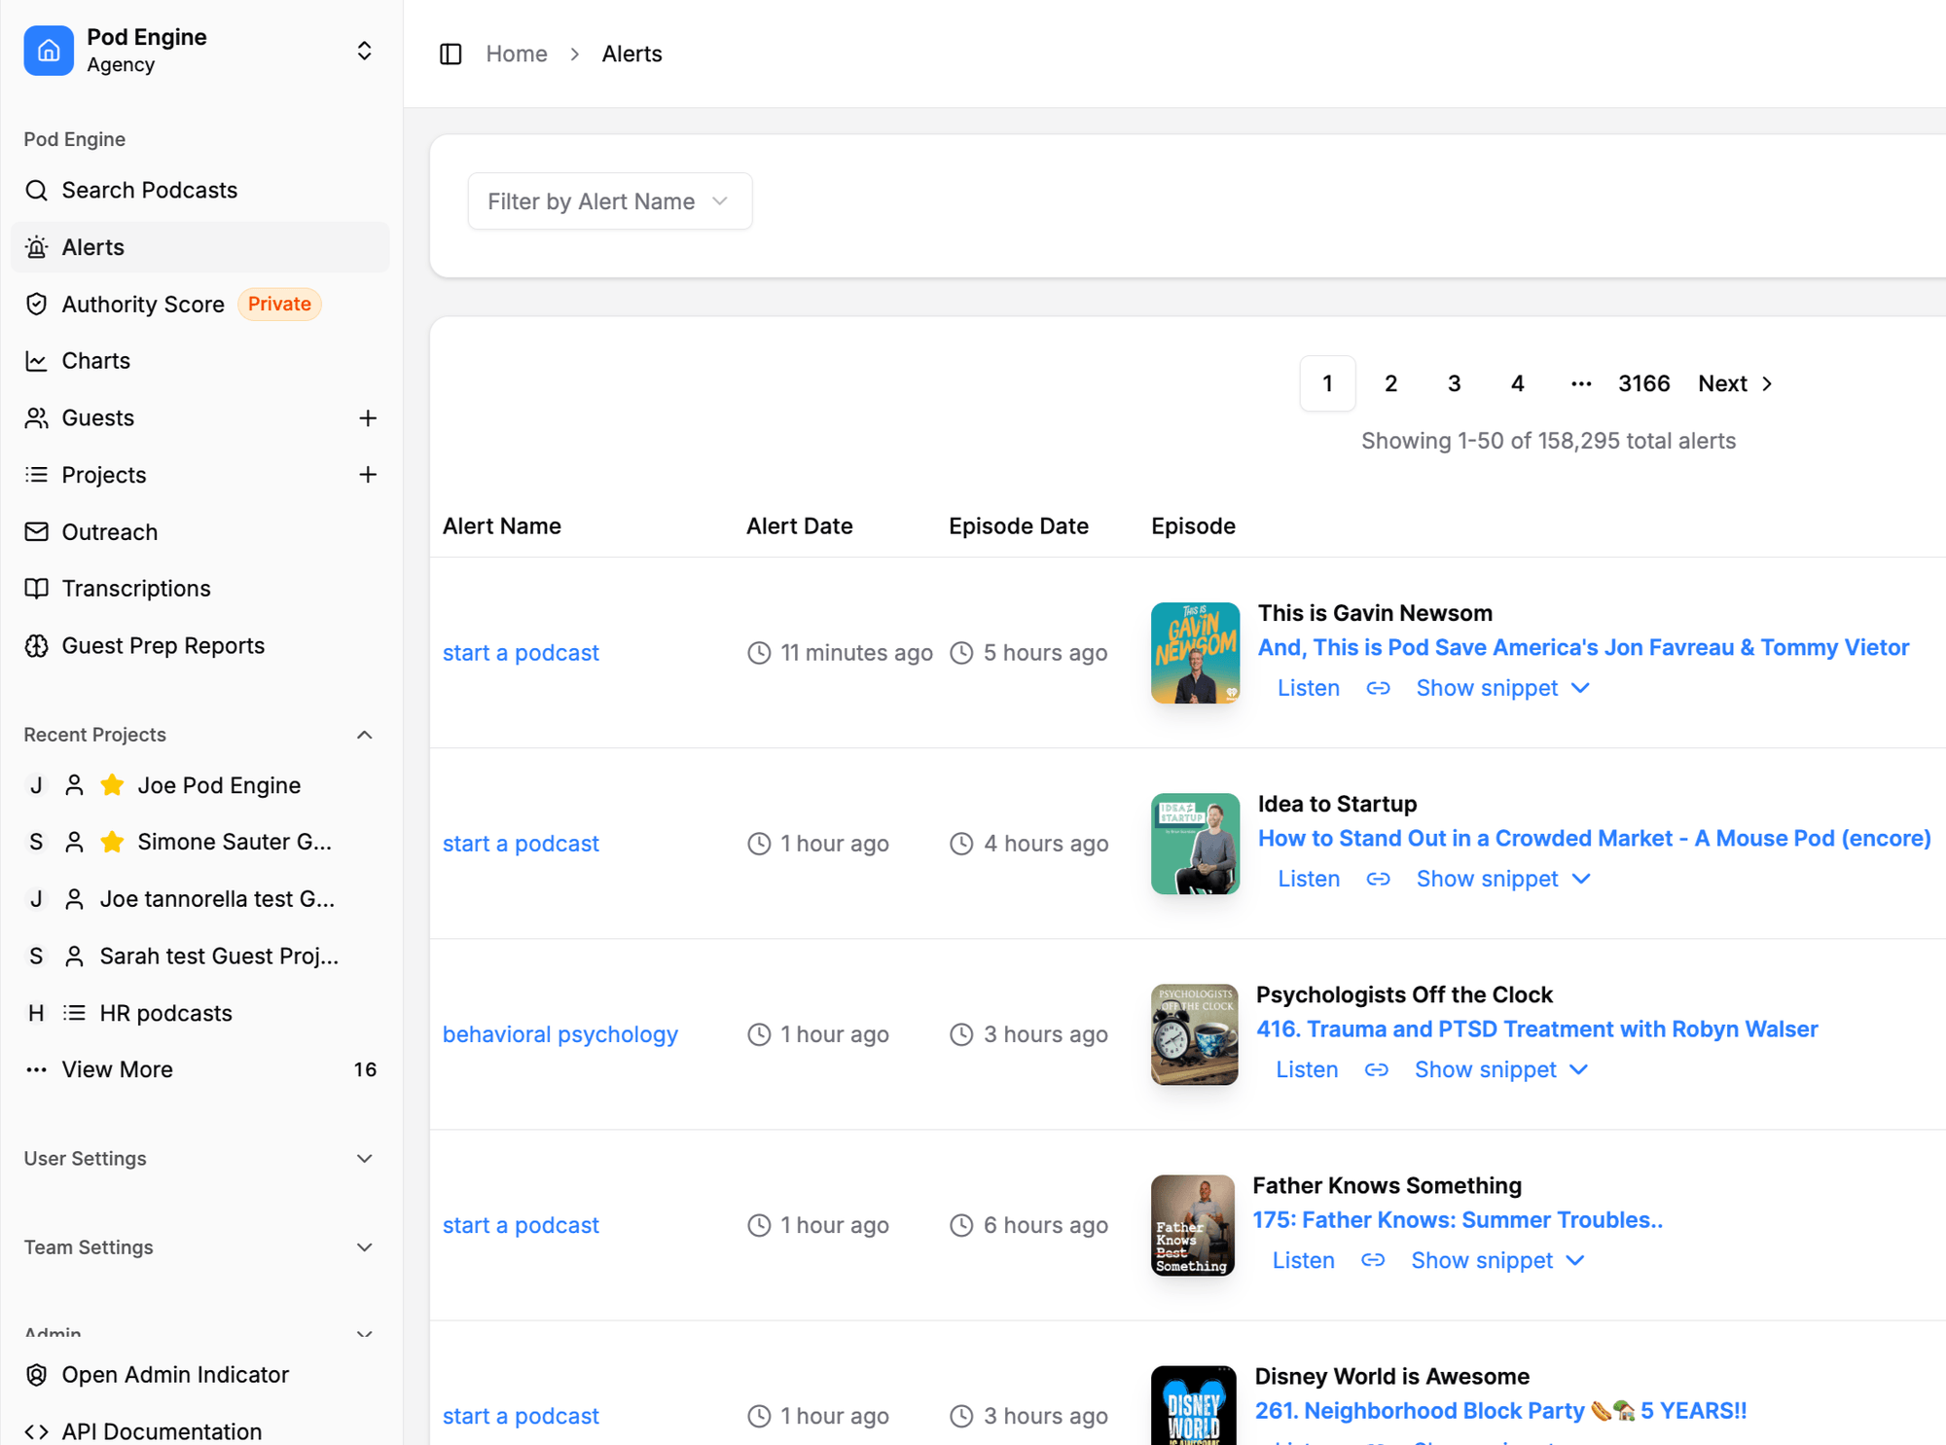Select Alerts in sidebar
This screenshot has height=1445, width=1946.
point(199,247)
